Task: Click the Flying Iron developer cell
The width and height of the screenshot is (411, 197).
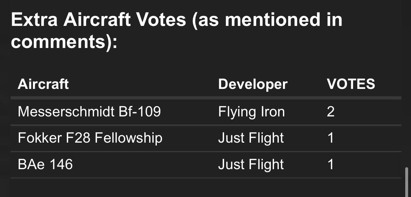Action: [251, 112]
